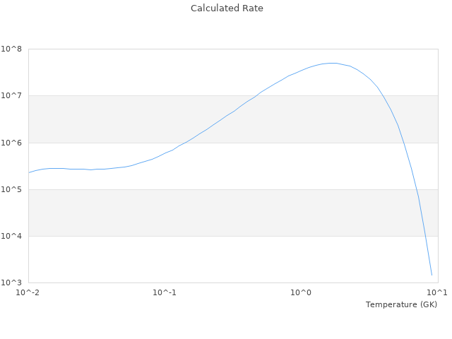The width and height of the screenshot is (452, 339).
Task: Click the 10^4 y-axis label
Action: [x=11, y=236]
